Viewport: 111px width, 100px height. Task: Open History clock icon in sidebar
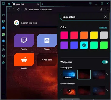tap(3, 50)
